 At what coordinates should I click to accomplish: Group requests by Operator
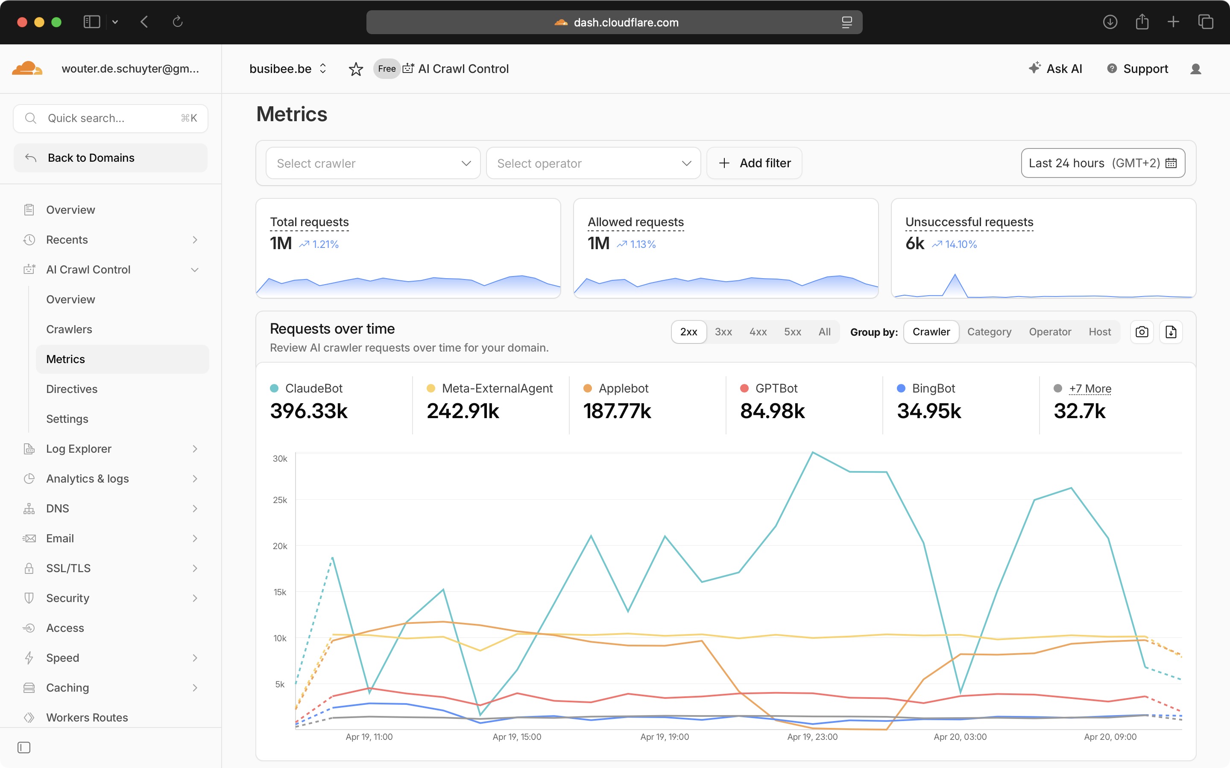pos(1050,332)
